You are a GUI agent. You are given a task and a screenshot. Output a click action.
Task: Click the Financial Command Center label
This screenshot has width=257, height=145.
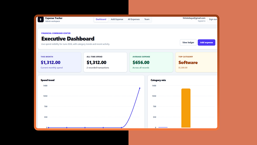coord(56,33)
